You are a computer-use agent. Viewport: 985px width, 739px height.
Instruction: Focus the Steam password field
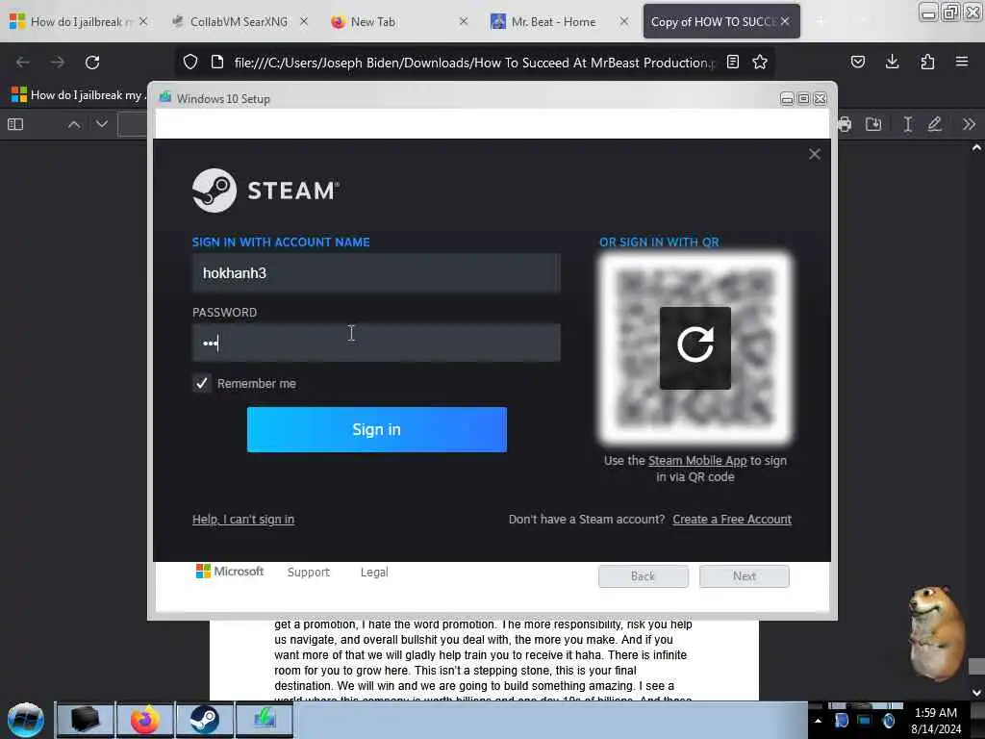[x=376, y=344]
